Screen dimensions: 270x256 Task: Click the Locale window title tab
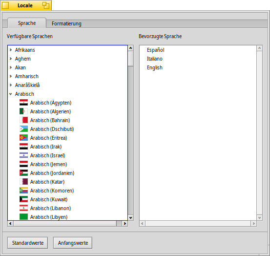(26, 5)
